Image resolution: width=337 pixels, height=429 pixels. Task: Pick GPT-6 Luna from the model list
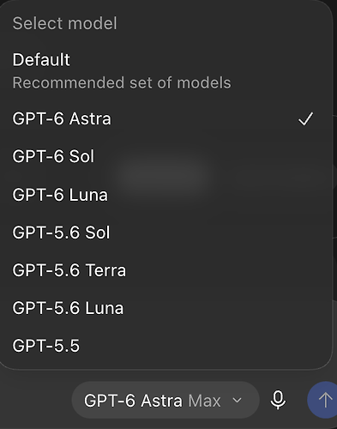pos(165,195)
